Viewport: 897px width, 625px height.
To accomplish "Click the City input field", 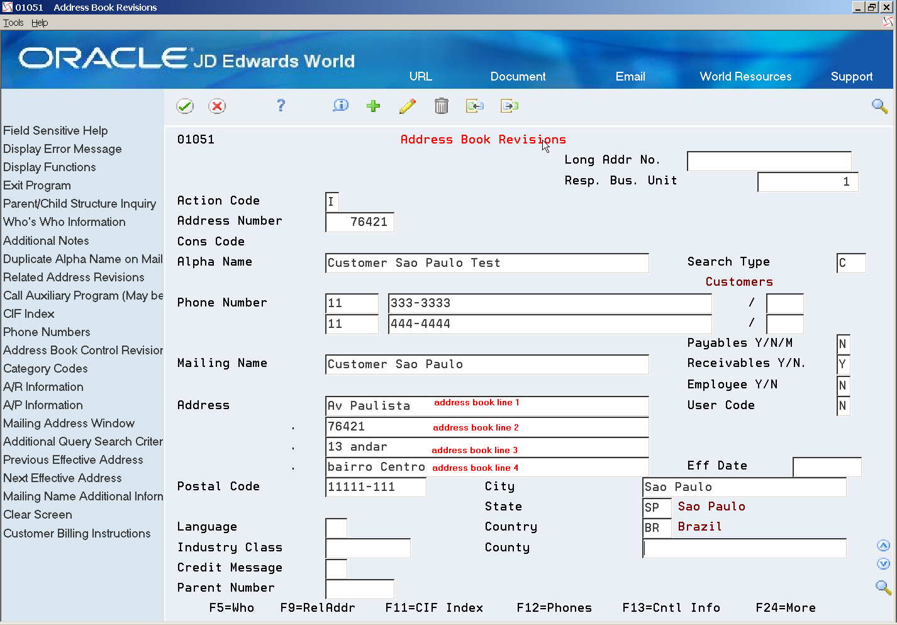I will [x=744, y=487].
